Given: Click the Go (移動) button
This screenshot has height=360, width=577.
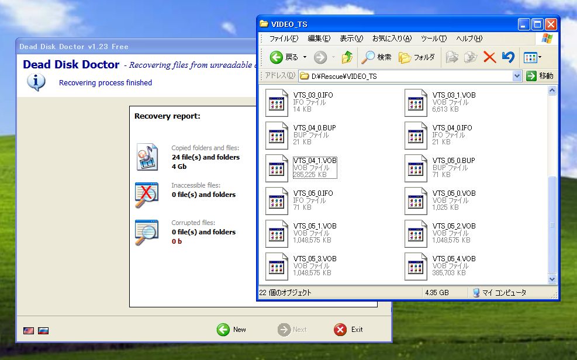Looking at the screenshot, I should click(x=540, y=76).
